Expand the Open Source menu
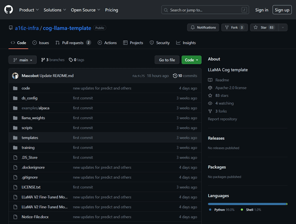The image size is (296, 224). (x=85, y=10)
